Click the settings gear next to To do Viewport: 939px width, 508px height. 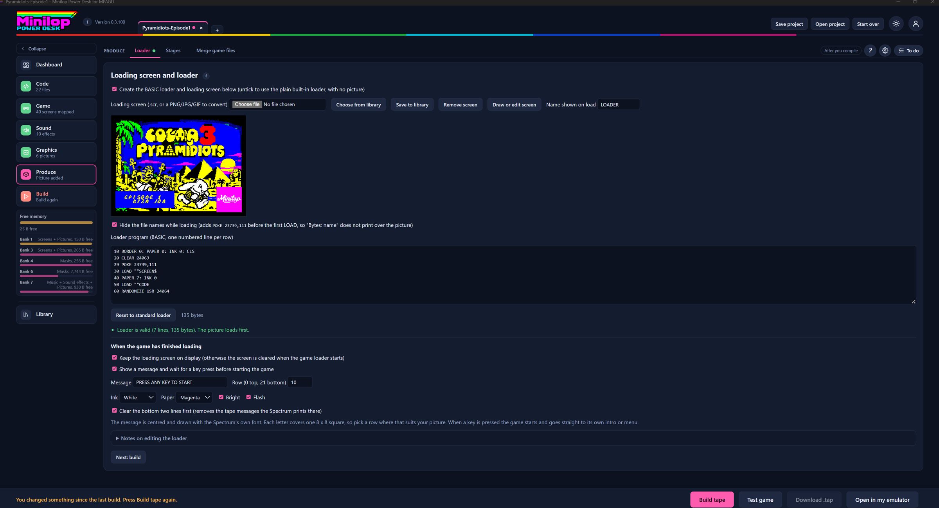[885, 50]
